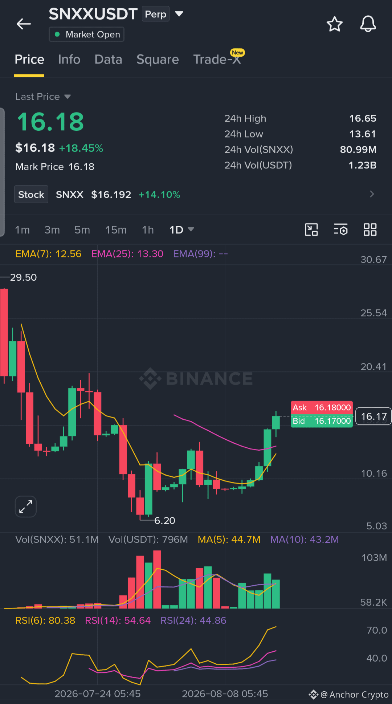Tap the 16.17 current price marker
Viewport: 392px width, 704px height.
click(x=373, y=416)
